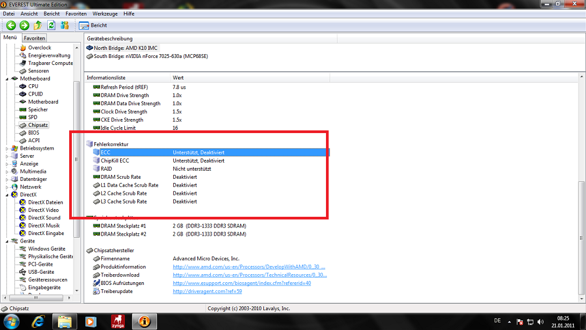Open the Produktinformation AMD link
Screen dimensions: 586x330
249,267
